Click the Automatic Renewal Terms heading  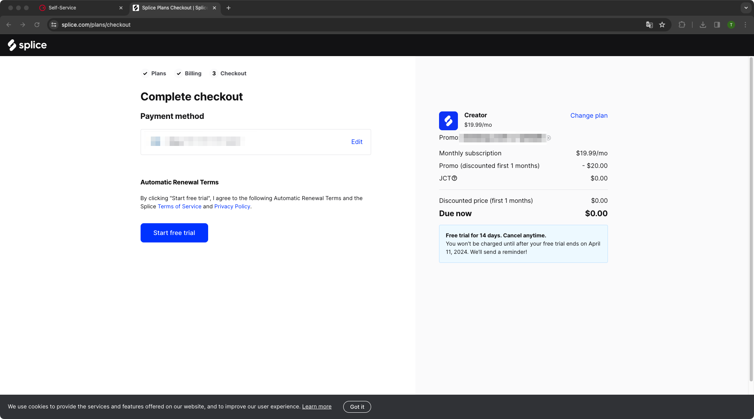[179, 182]
